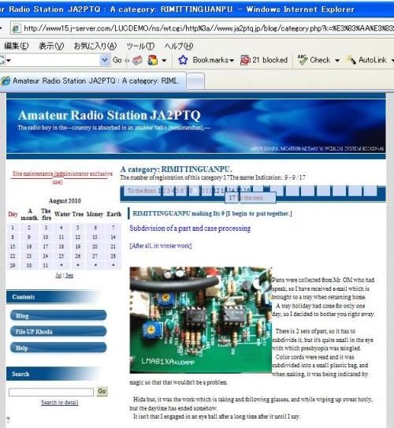Click the red-and-white icon next to Go

click(x=138, y=60)
